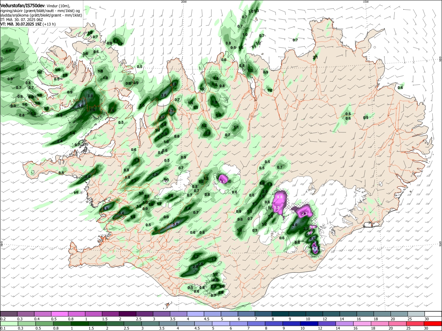Click the light grey 25 snow legend swatch
This screenshot has height=331, width=442.
coord(416,314)
